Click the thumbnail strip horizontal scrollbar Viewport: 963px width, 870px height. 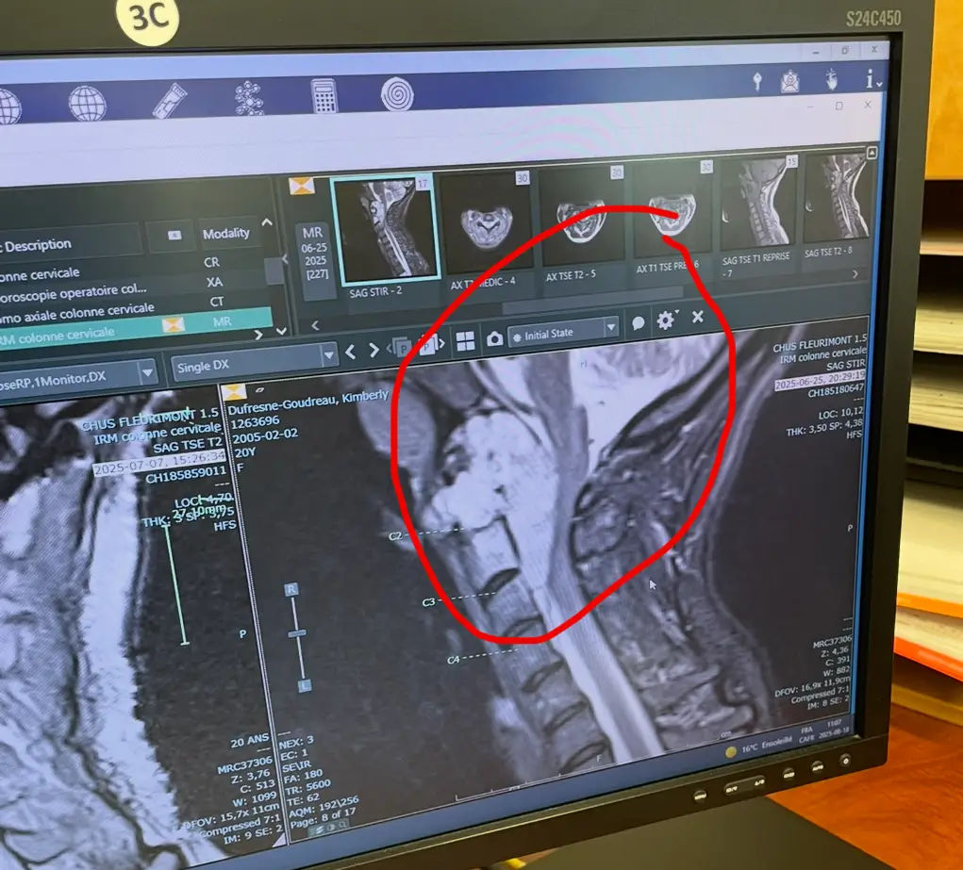[591, 301]
